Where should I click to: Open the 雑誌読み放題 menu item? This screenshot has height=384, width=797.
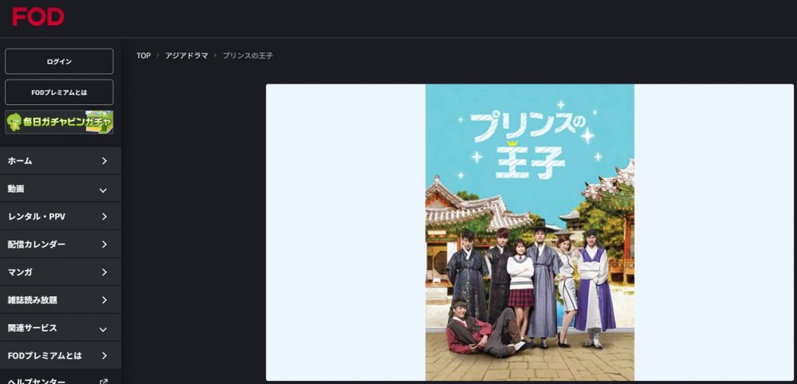pos(61,300)
